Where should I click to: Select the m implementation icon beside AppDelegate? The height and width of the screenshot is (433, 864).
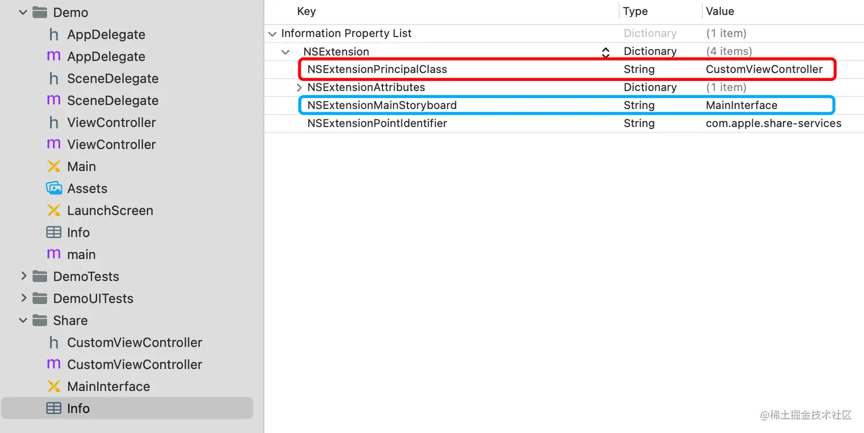pyautogui.click(x=54, y=56)
